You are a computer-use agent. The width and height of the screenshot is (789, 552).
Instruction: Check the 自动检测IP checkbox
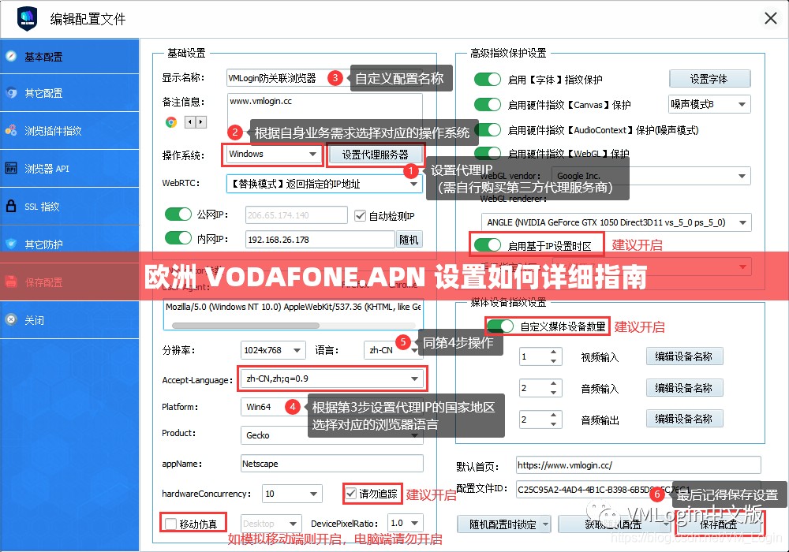[x=360, y=216]
